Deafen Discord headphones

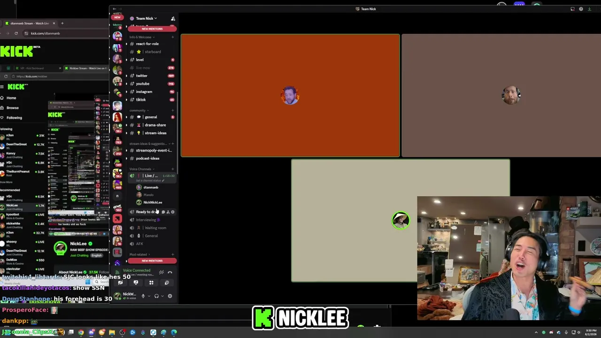tap(156, 296)
